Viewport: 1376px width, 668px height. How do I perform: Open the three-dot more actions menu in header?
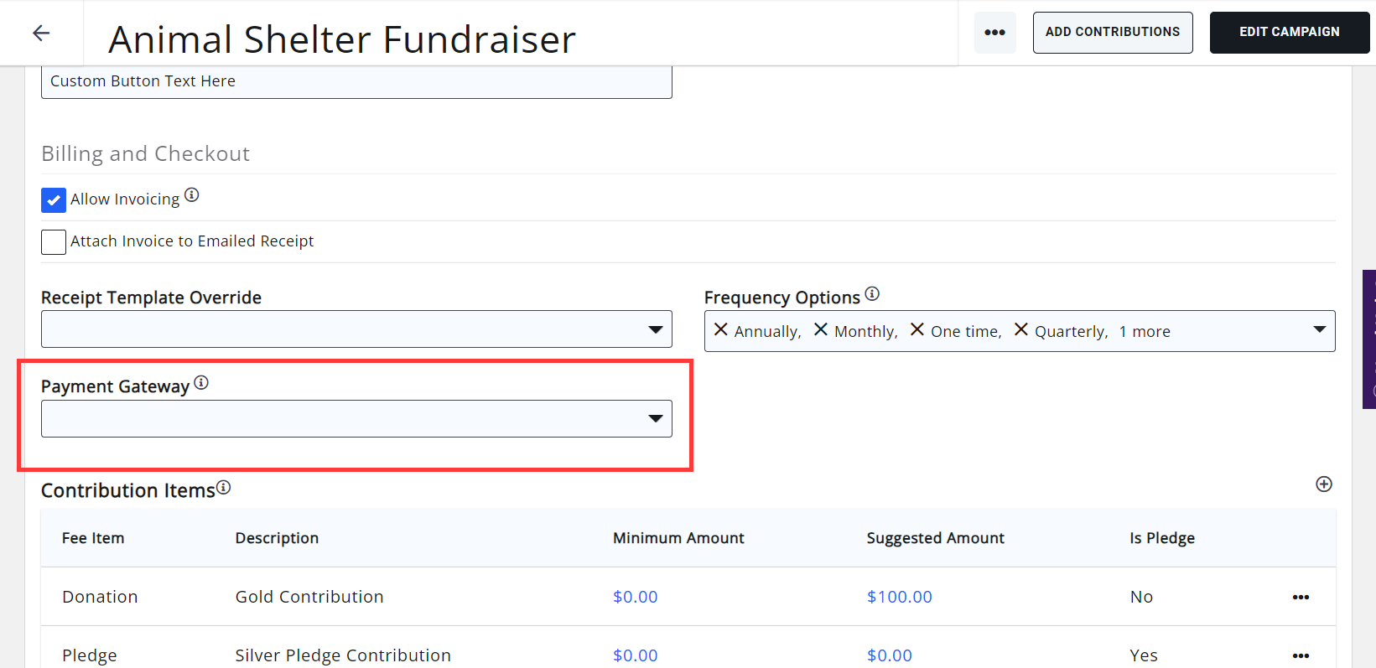click(x=995, y=33)
